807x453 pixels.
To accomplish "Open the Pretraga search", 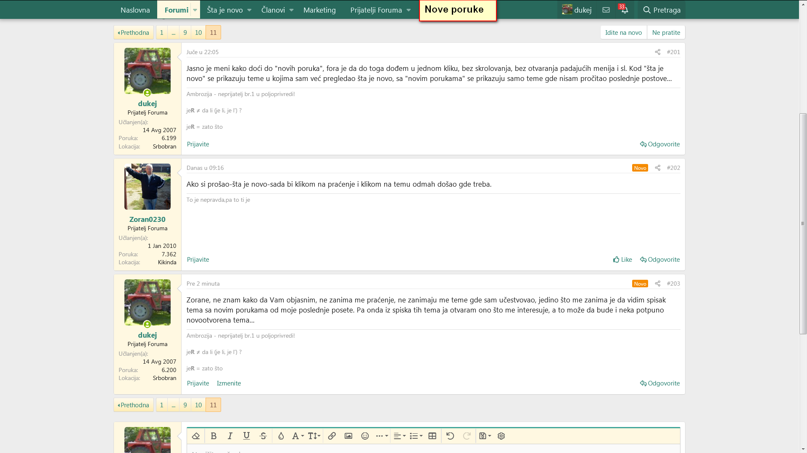I will click(662, 10).
